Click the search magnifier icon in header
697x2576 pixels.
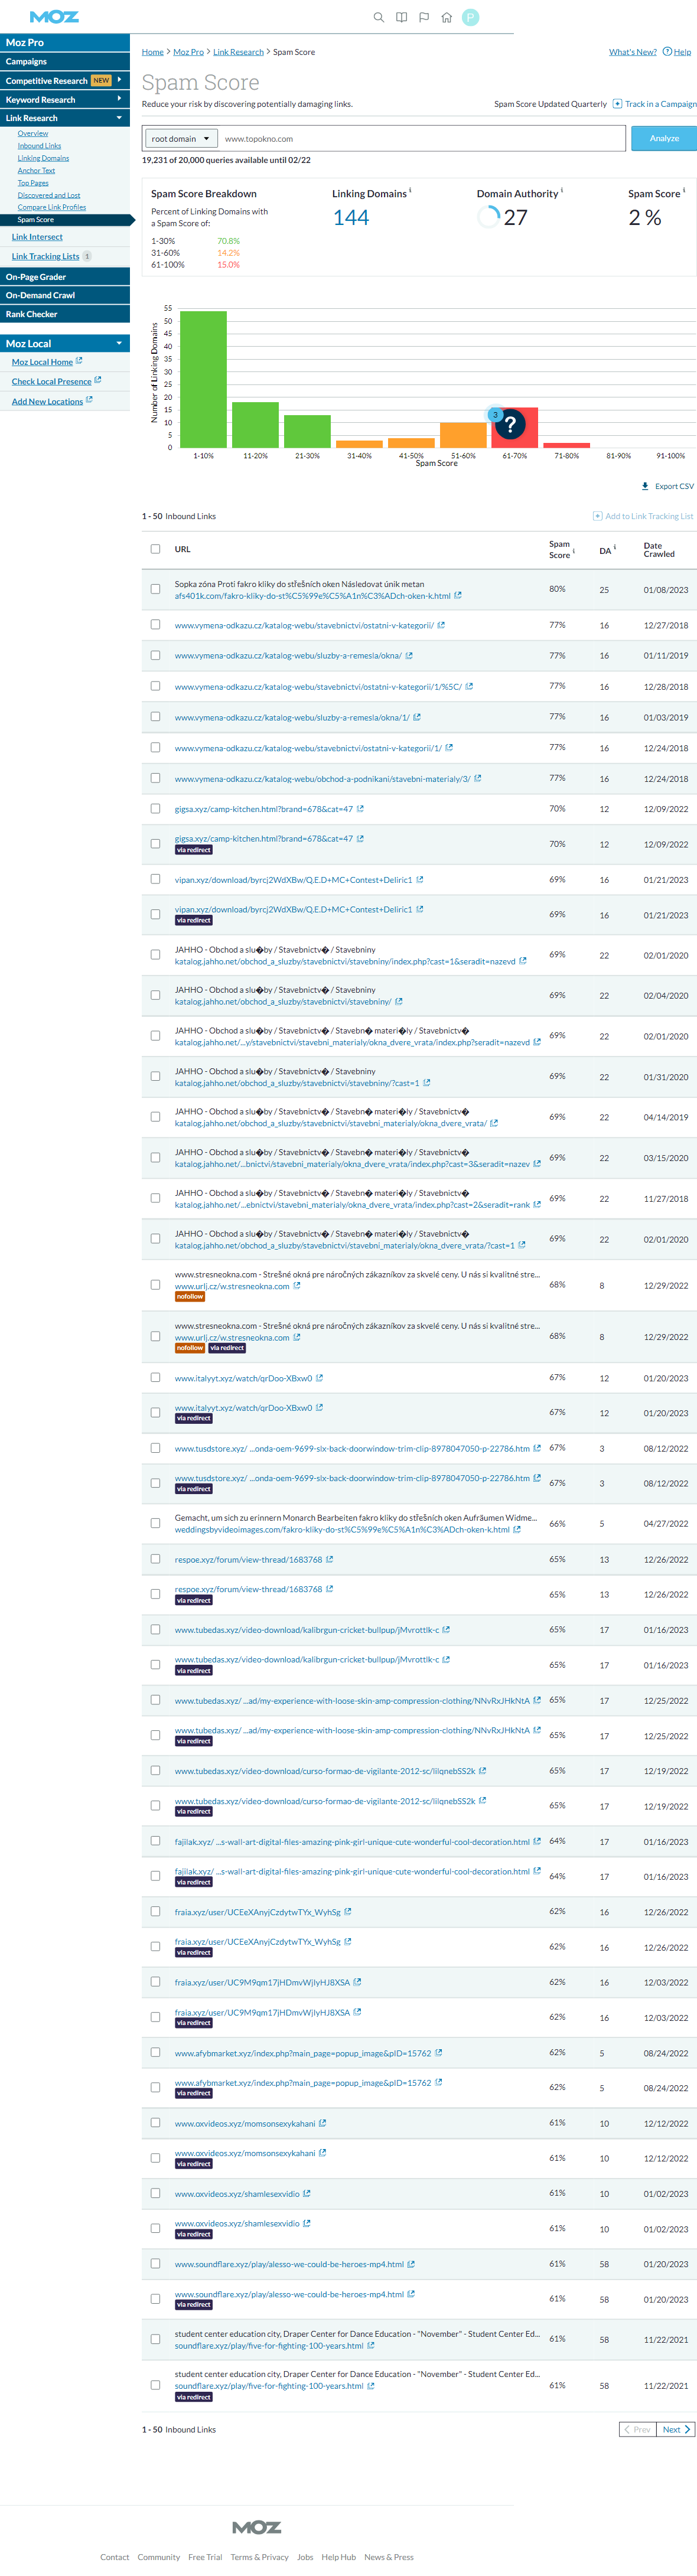(378, 17)
